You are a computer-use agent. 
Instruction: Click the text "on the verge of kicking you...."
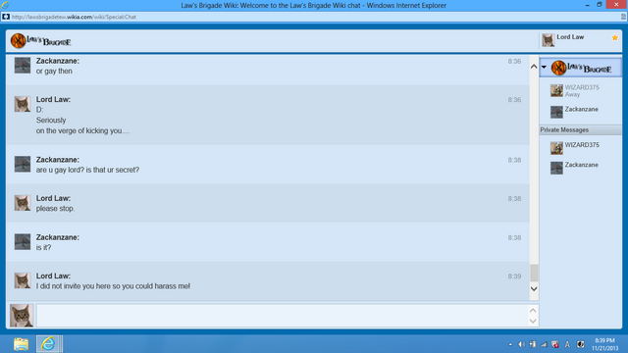82,130
